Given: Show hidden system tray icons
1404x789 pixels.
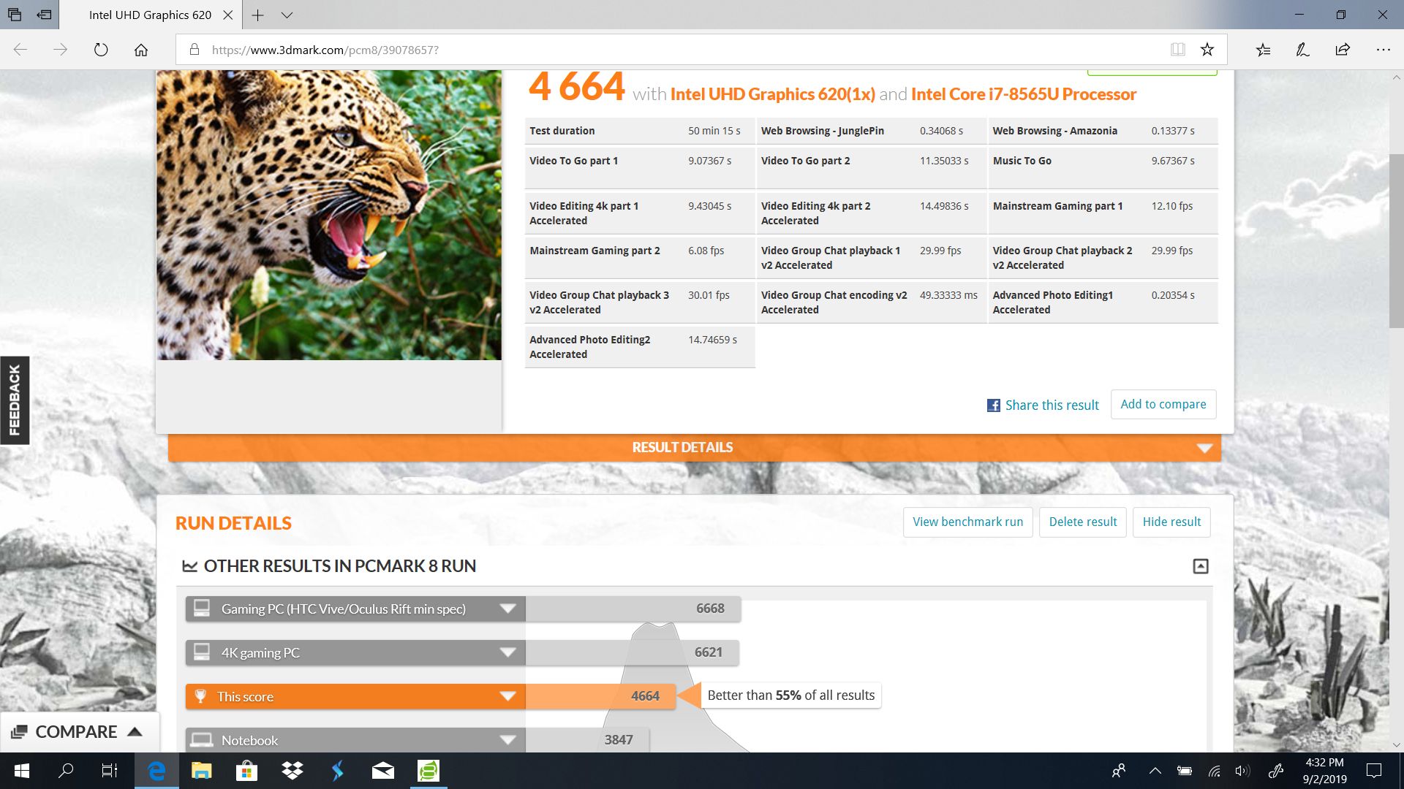Looking at the screenshot, I should [1155, 771].
